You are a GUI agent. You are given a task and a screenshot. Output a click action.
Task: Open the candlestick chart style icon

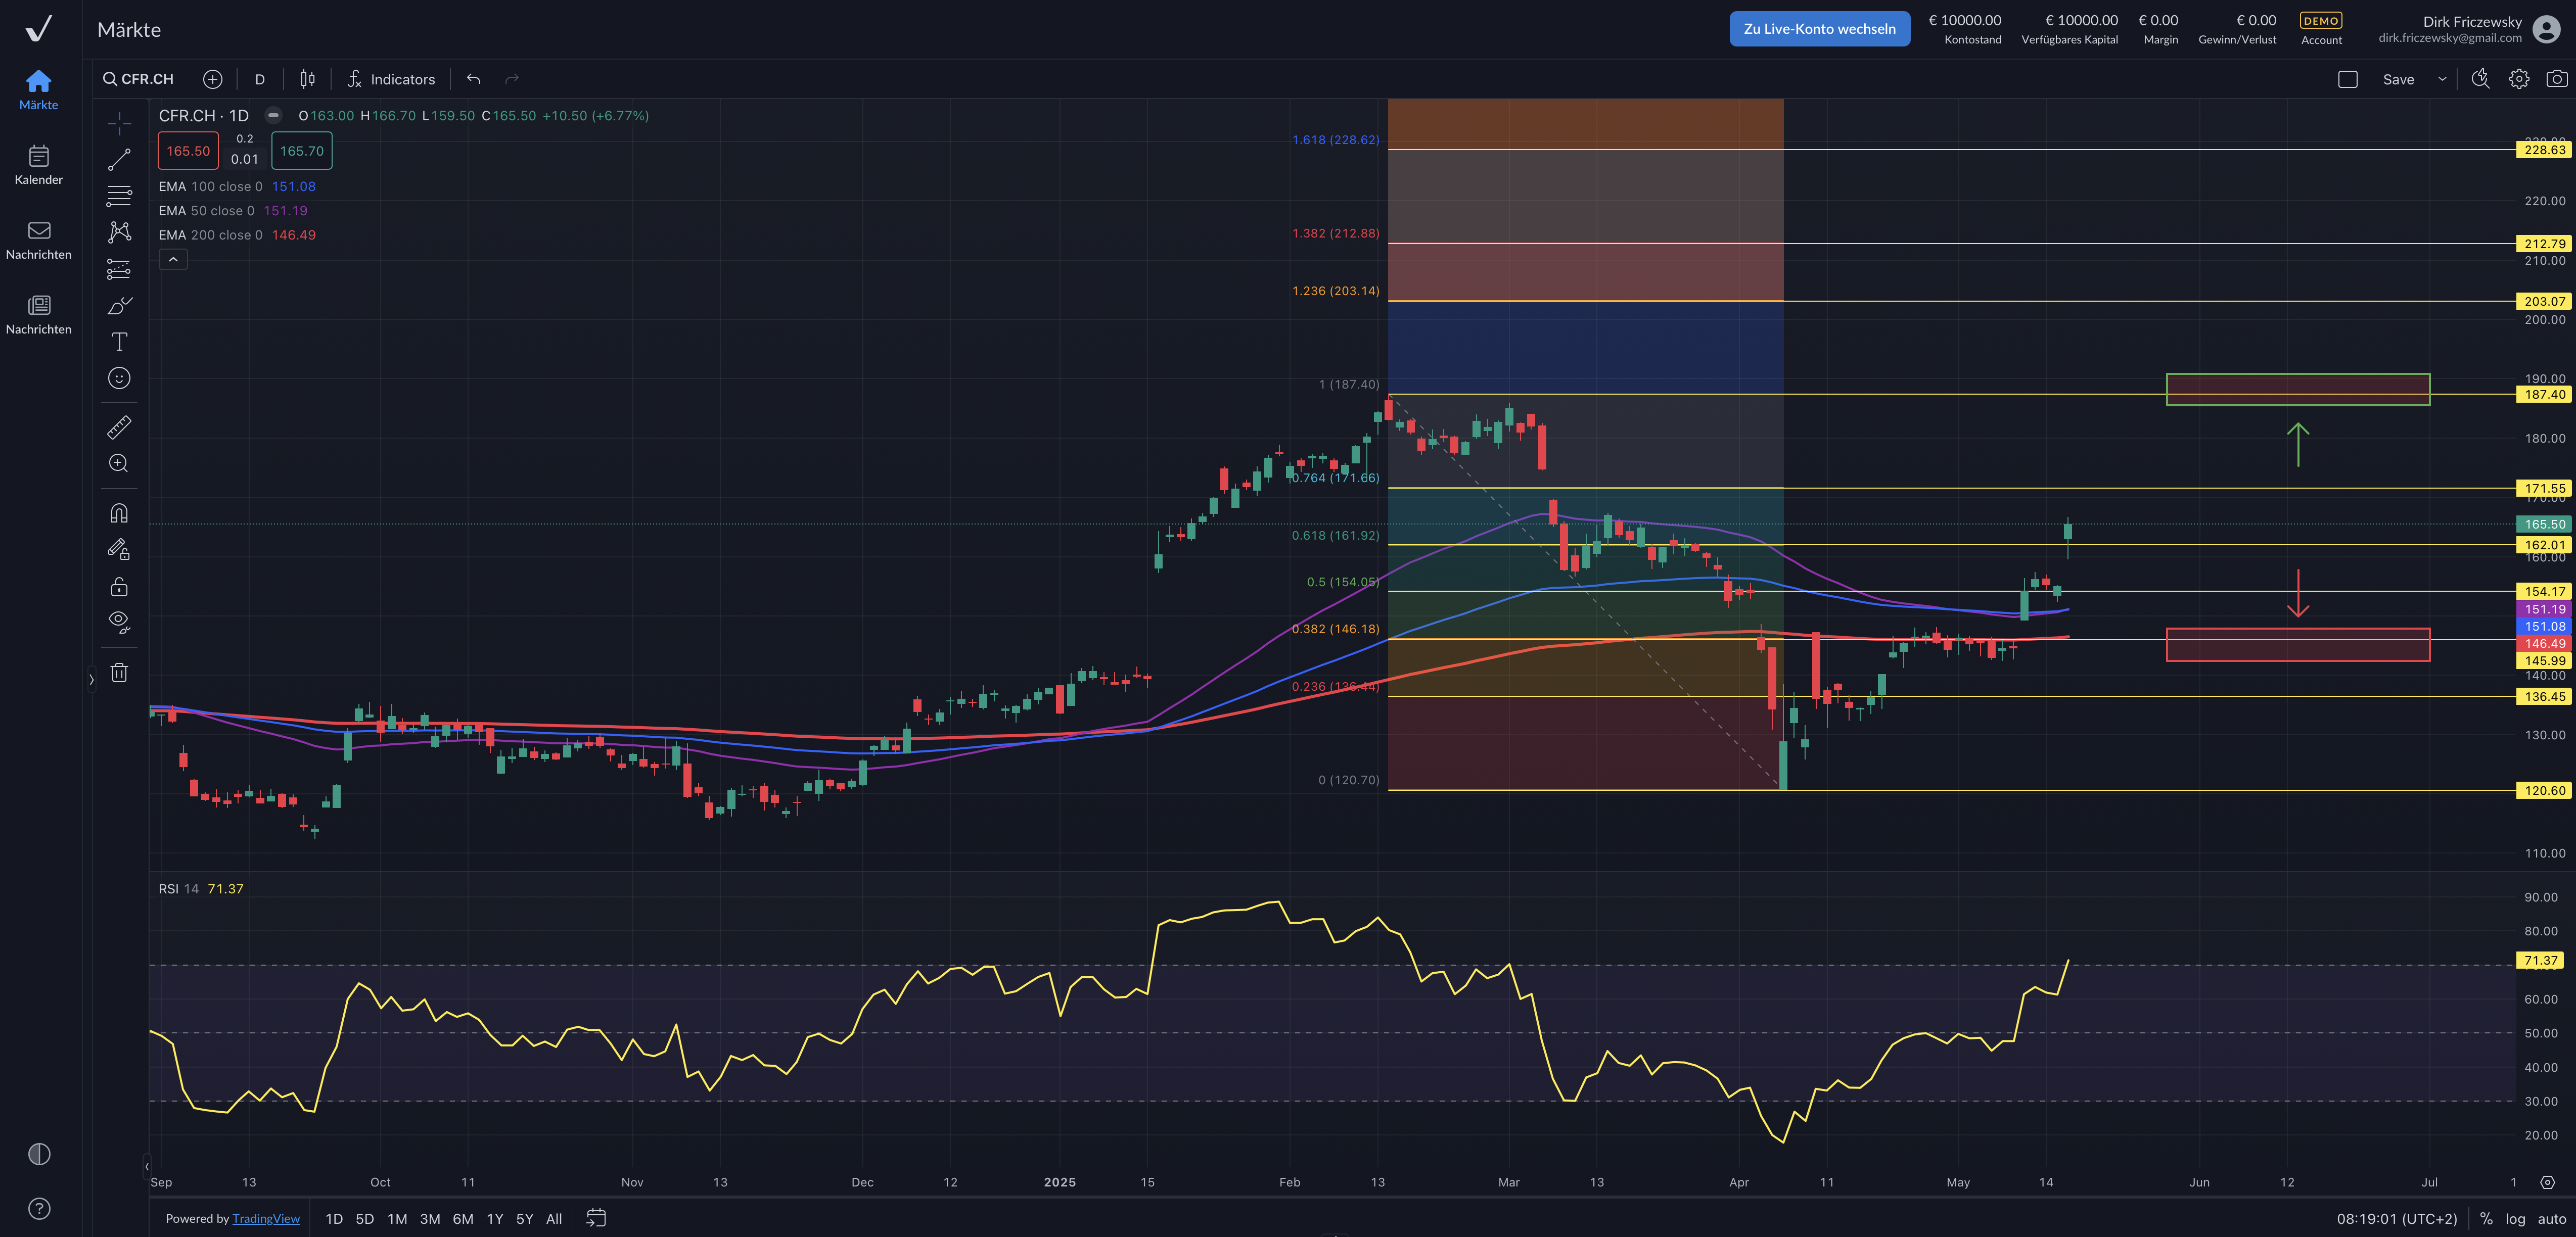(308, 79)
